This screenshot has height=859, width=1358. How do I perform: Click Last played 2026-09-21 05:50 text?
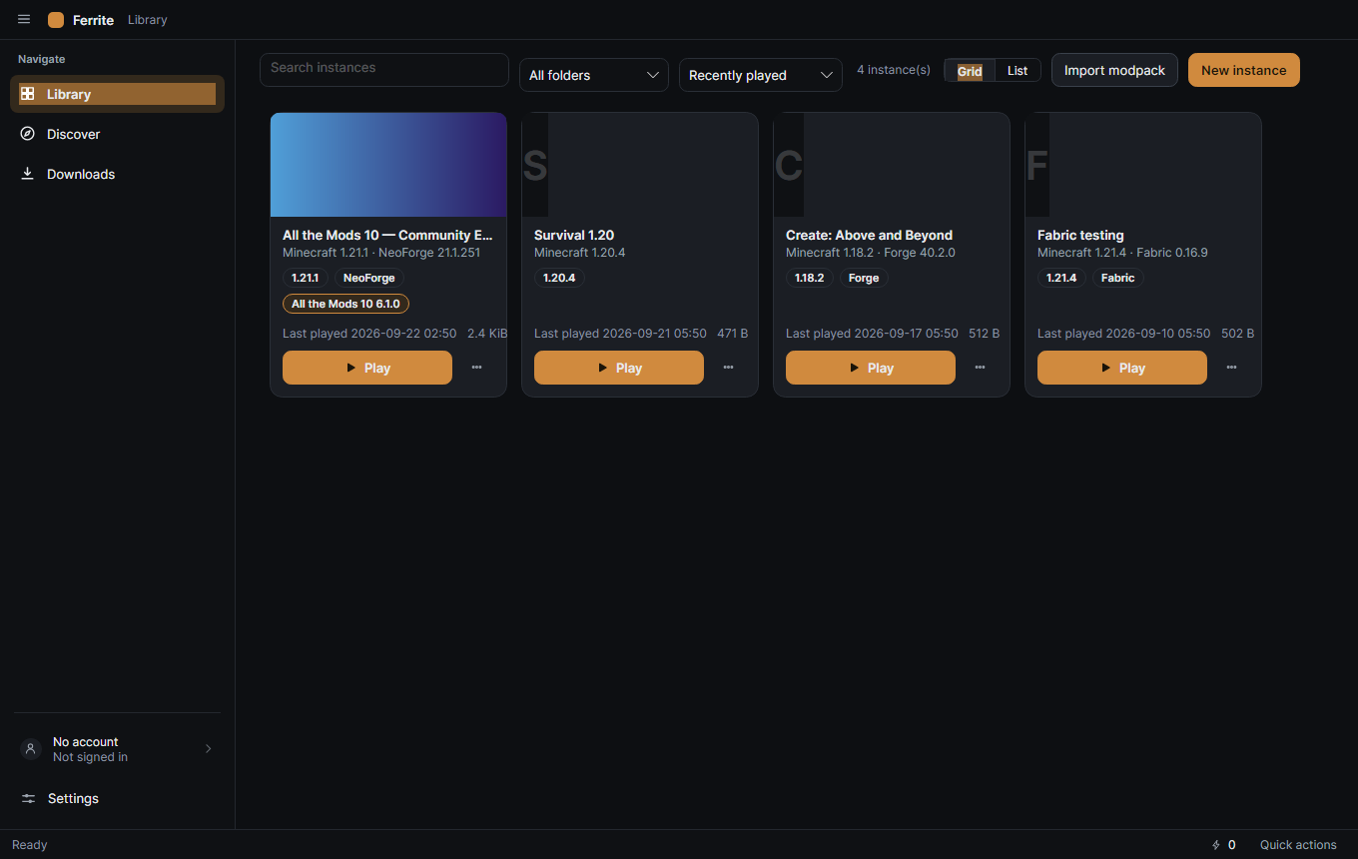coord(620,334)
